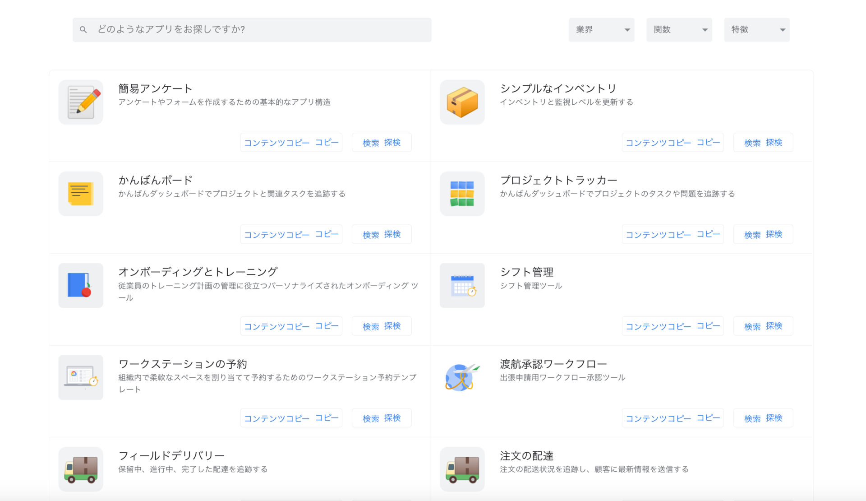Click the magnifying glass search icon
The width and height of the screenshot is (866, 501).
pyautogui.click(x=83, y=29)
